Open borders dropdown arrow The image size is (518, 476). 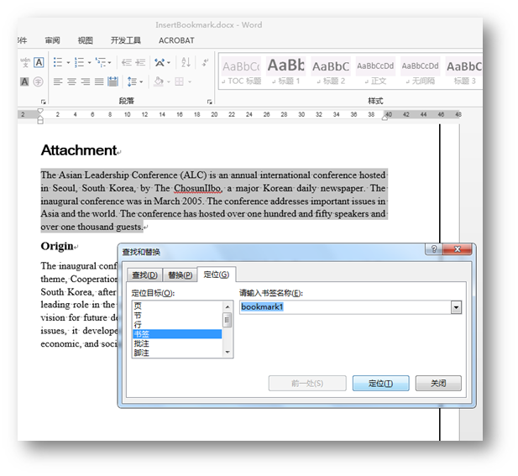(190, 82)
